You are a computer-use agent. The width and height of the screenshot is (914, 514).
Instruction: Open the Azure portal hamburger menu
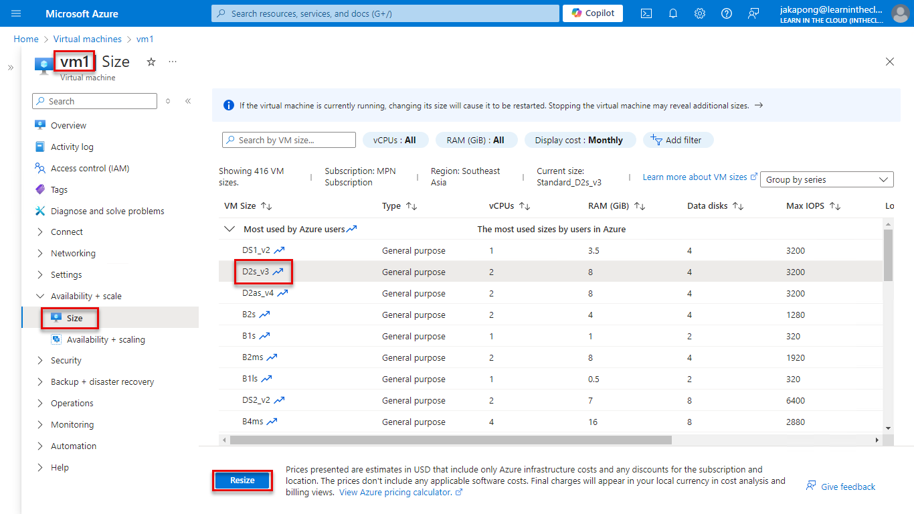[x=16, y=13]
